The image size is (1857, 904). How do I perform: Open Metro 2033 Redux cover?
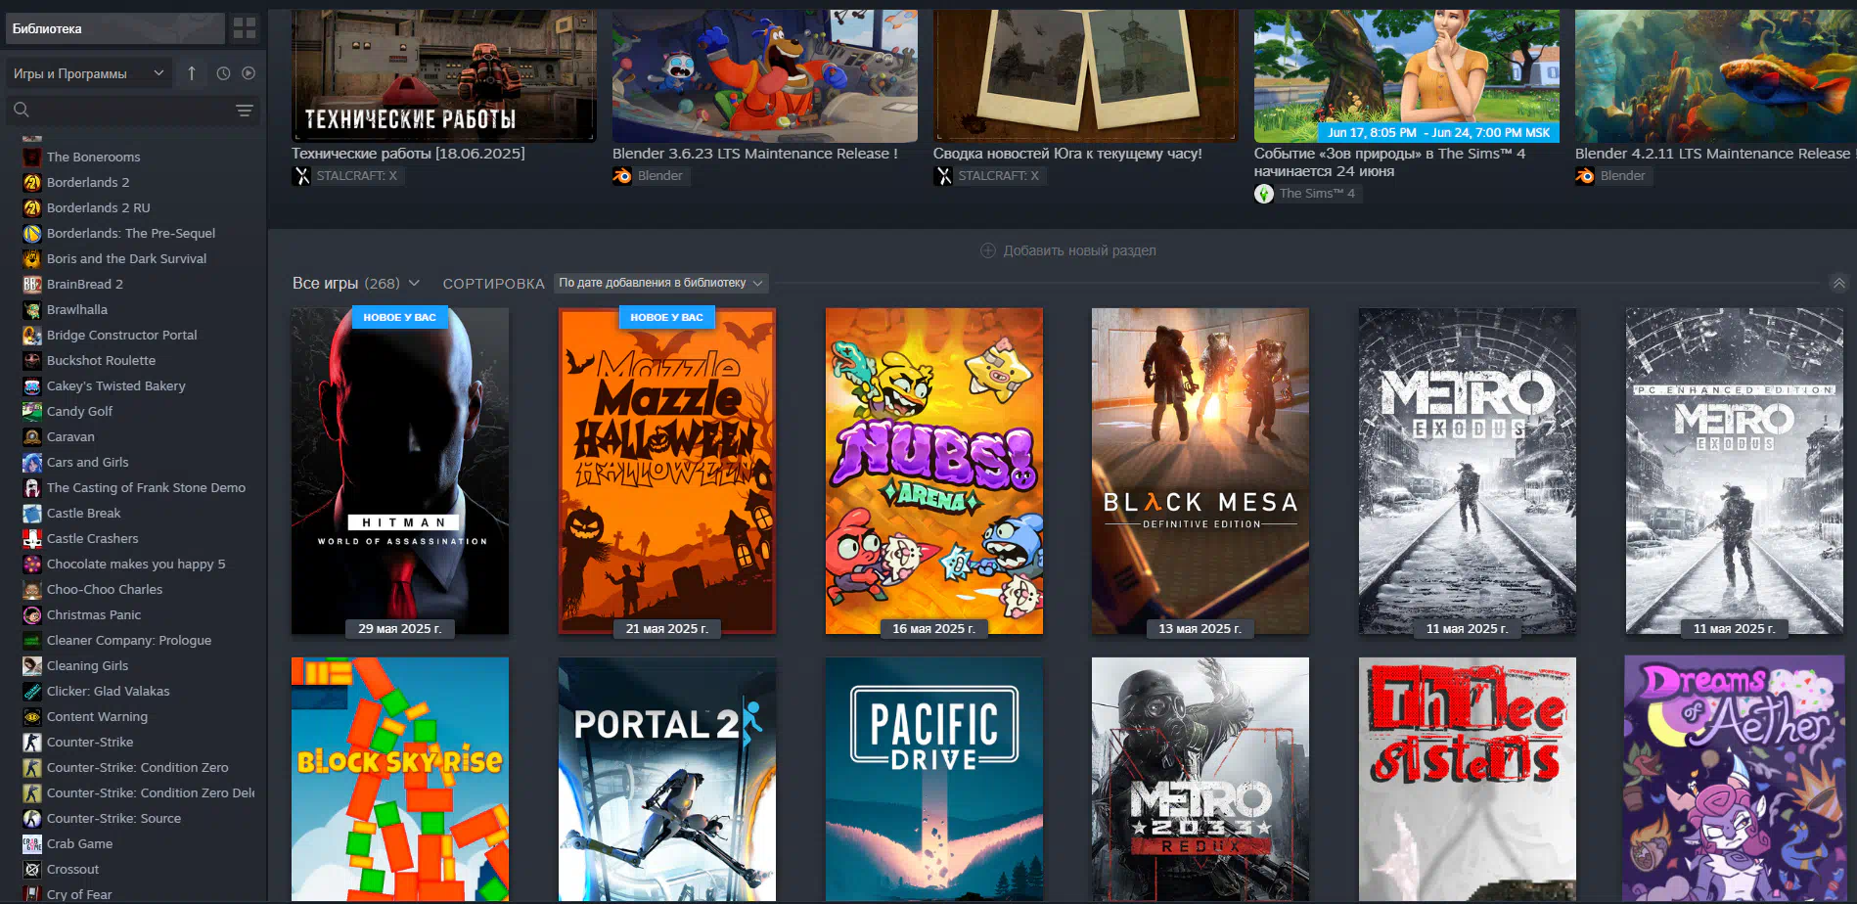click(x=1200, y=779)
